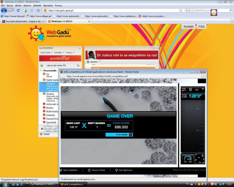The image size is (234, 187).
Task: Select the contact siostra in the list
Action: 49,87
